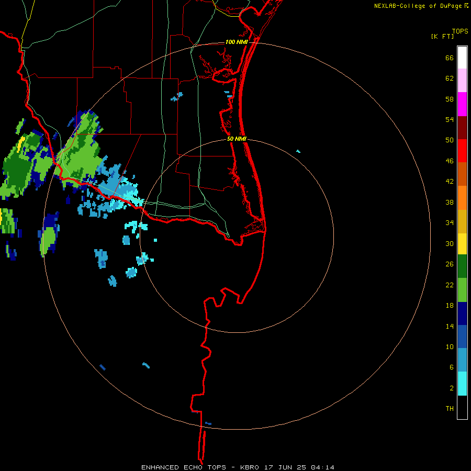Select the orange 42 kft swatch
Image resolution: width=471 pixels, height=471 pixels.
coord(462,197)
